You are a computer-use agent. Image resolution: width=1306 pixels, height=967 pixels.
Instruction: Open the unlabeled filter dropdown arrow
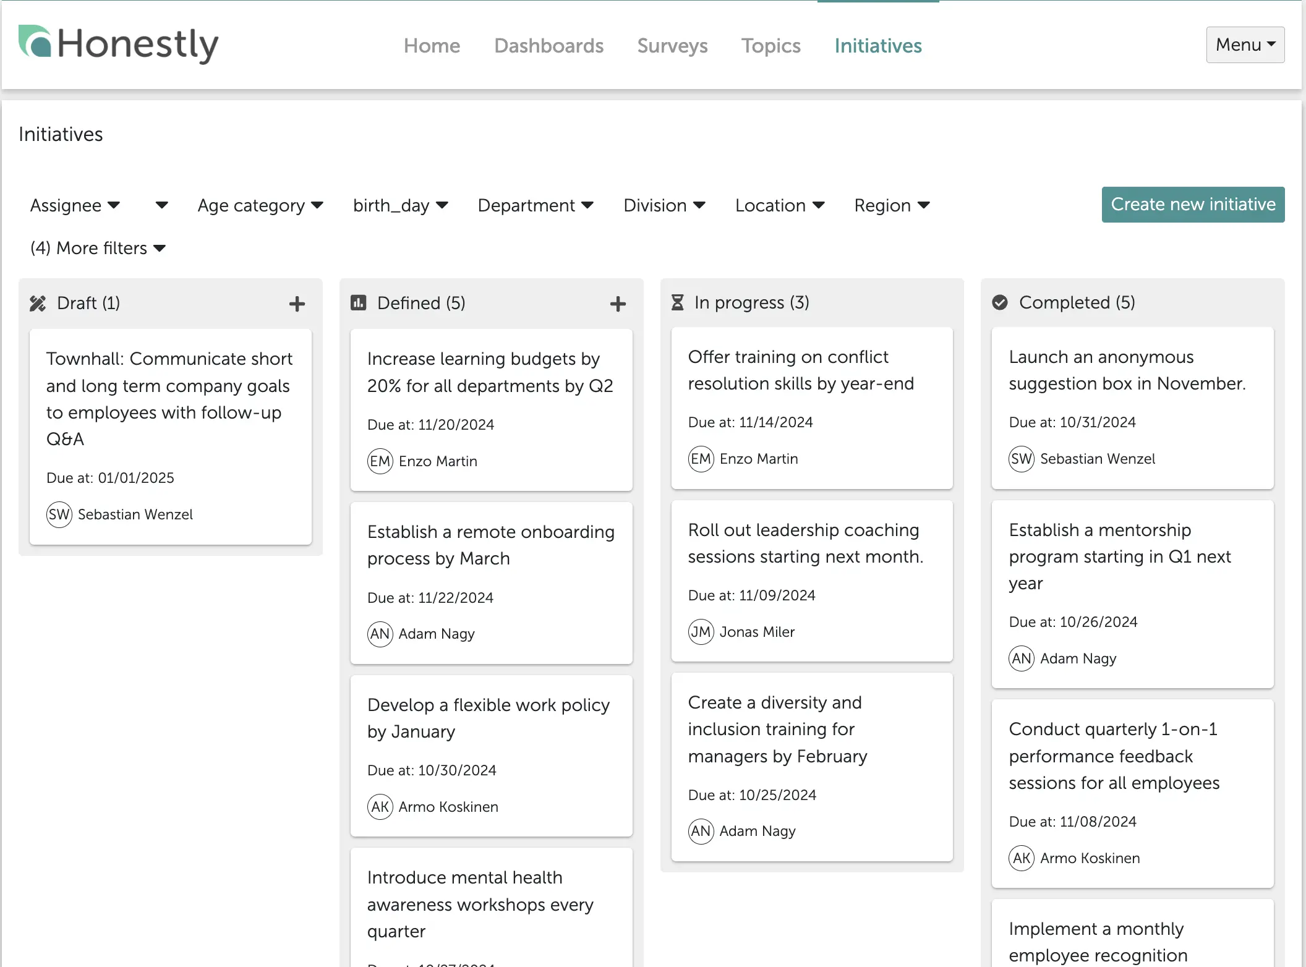(161, 205)
